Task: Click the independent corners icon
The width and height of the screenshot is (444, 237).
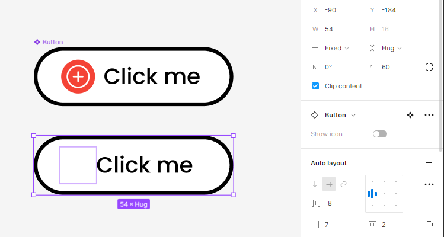Action: pos(429,67)
